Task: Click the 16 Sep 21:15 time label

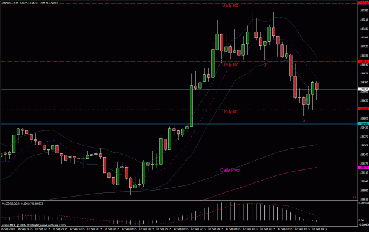Action: (25, 228)
